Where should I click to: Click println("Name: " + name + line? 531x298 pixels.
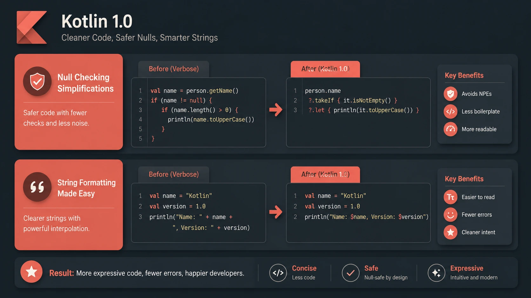191,217
